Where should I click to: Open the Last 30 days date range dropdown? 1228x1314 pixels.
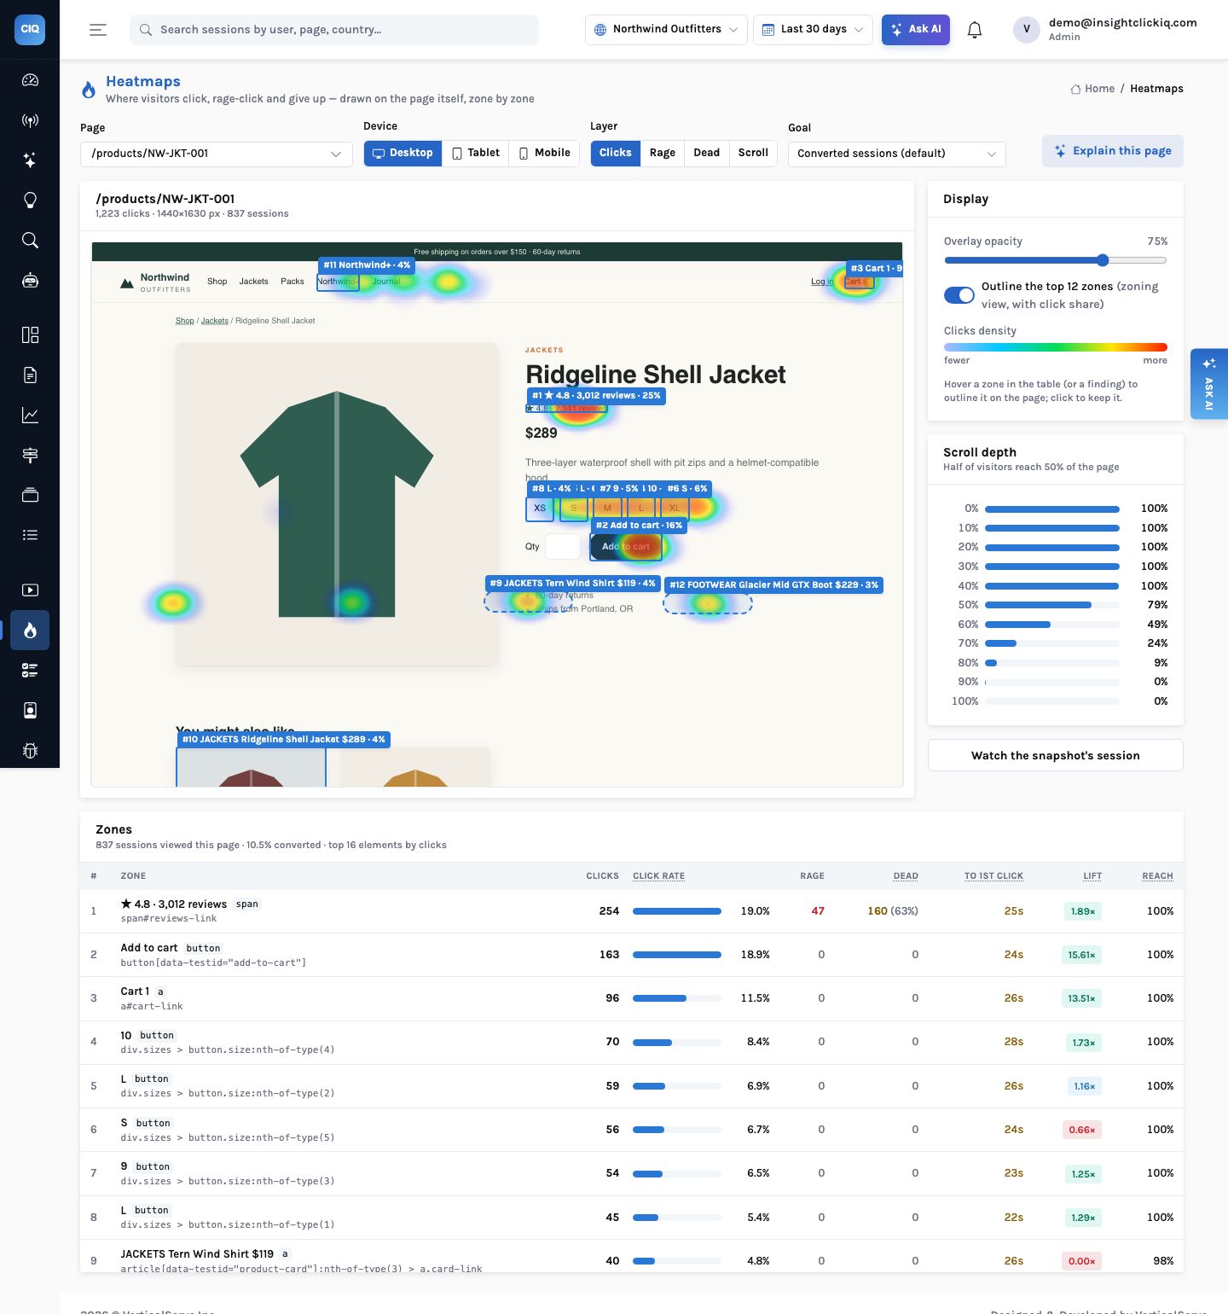click(813, 29)
